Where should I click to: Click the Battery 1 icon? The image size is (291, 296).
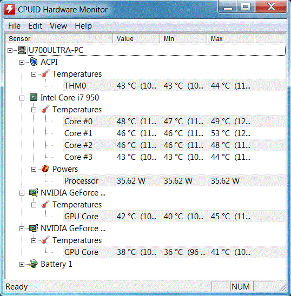pyautogui.click(x=34, y=264)
